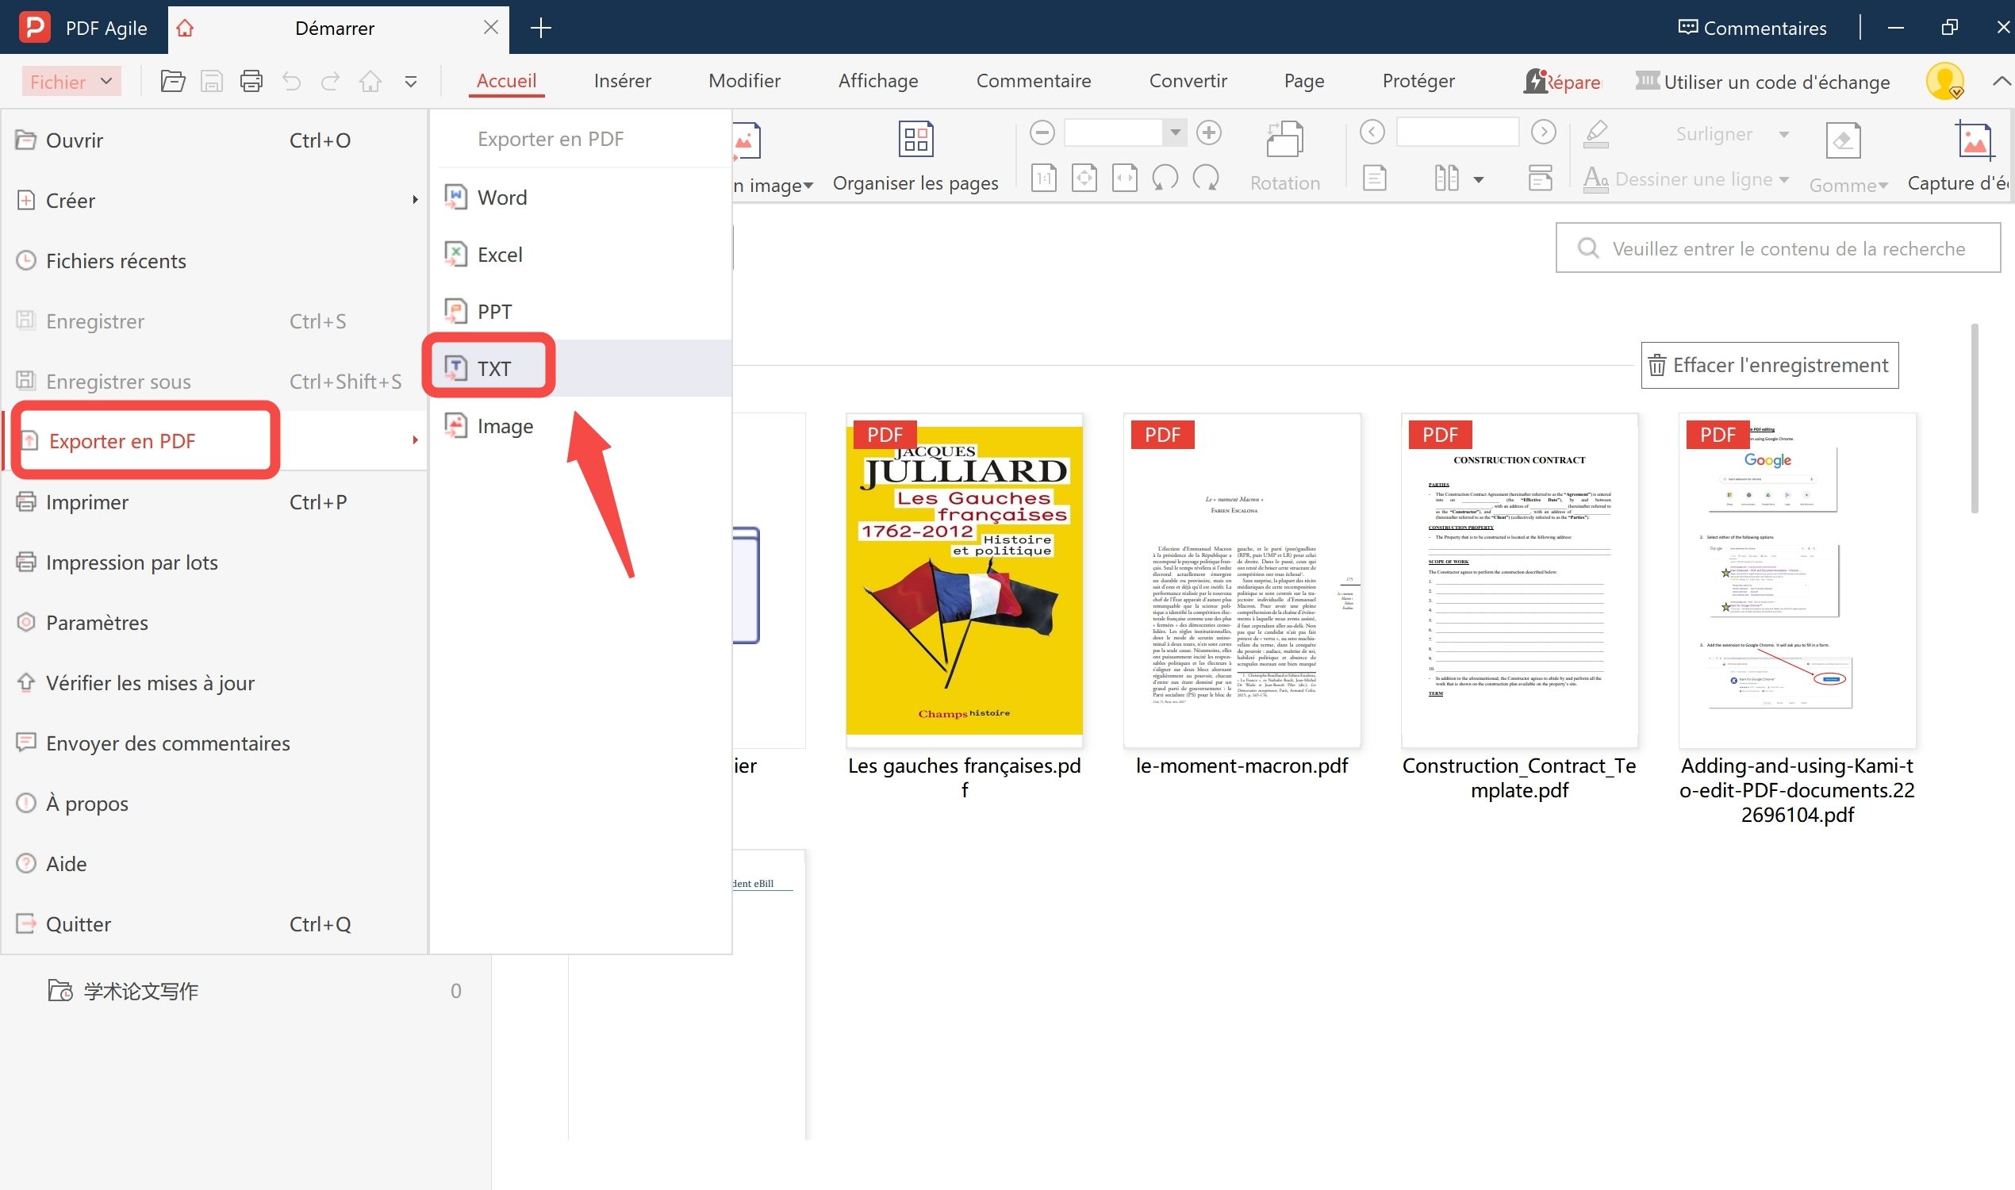Screen dimensions: 2015x1190
Task: Click the Open file folder toolbar icon
Action: pyautogui.click(x=172, y=81)
